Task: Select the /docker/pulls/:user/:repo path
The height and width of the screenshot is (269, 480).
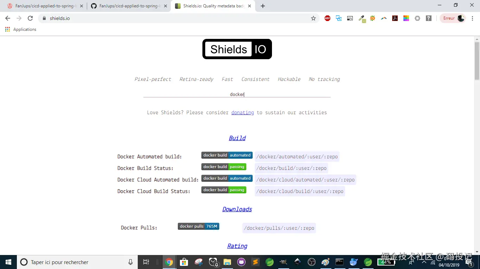Action: (x=279, y=228)
